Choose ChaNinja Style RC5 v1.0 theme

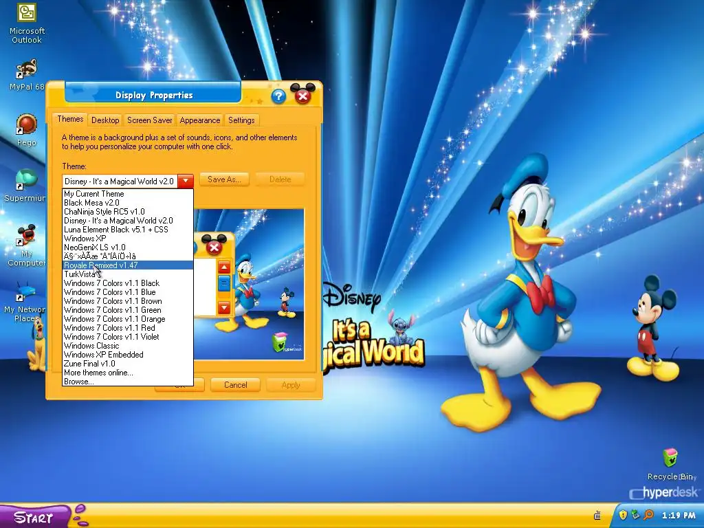[x=128, y=212]
